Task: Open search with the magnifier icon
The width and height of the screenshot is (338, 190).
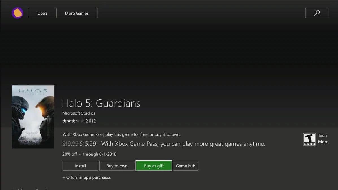Action: pos(317,13)
